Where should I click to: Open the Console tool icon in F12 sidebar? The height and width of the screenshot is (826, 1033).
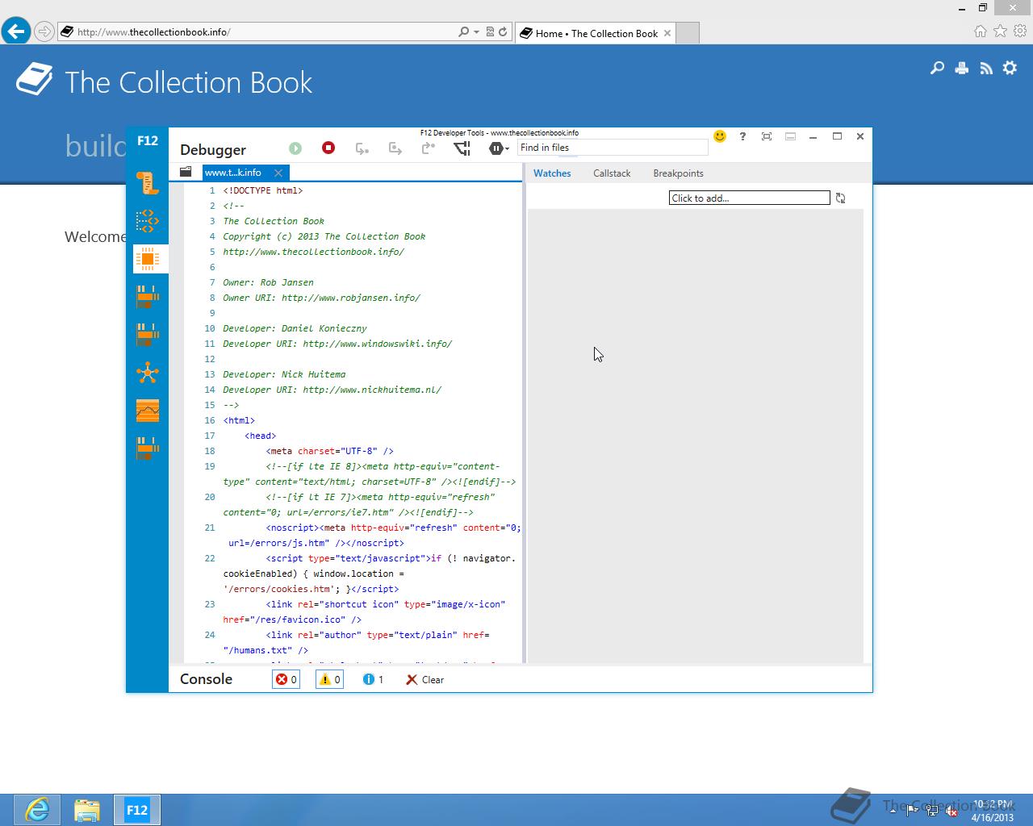coord(148,183)
